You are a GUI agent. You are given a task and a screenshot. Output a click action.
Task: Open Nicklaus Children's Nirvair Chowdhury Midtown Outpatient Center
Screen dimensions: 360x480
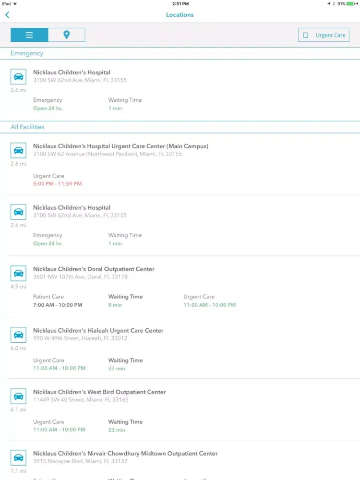click(x=125, y=454)
